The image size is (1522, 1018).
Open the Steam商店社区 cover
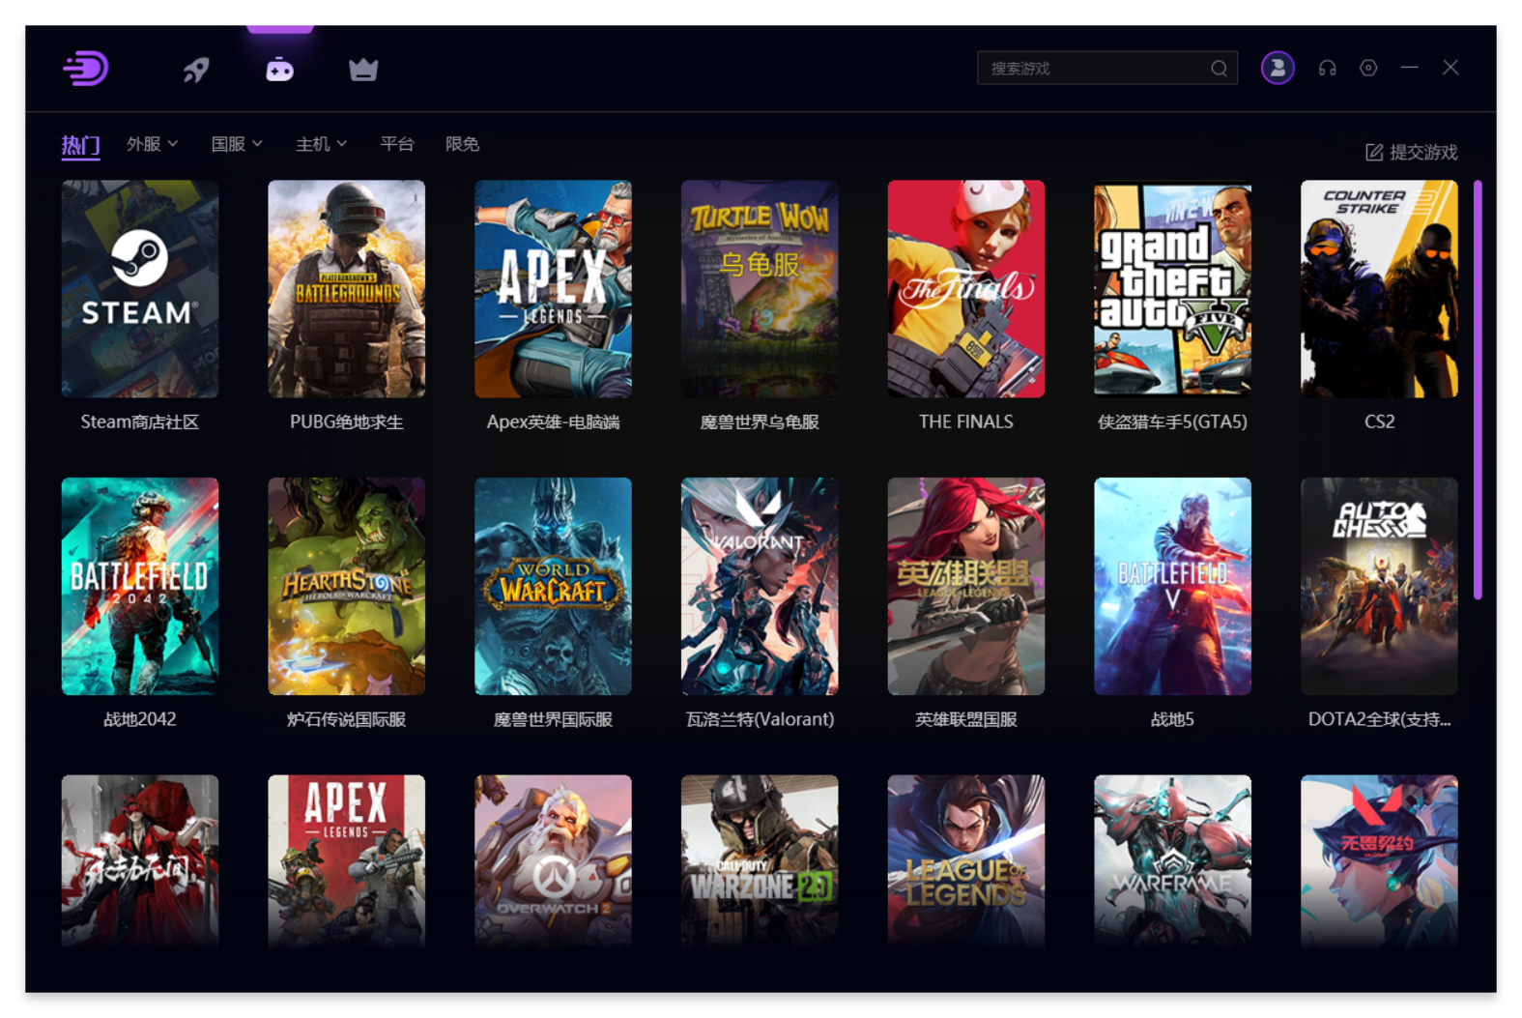(x=140, y=289)
